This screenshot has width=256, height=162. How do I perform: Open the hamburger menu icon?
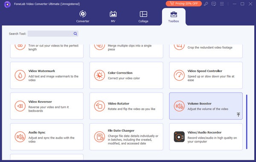222,3
